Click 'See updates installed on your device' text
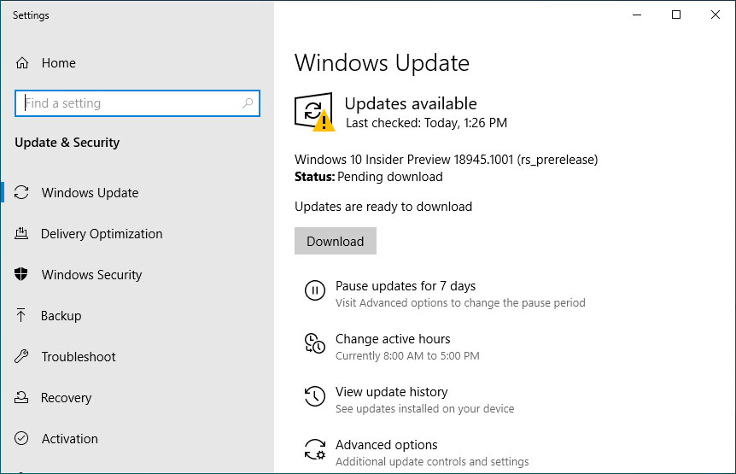 pos(425,409)
